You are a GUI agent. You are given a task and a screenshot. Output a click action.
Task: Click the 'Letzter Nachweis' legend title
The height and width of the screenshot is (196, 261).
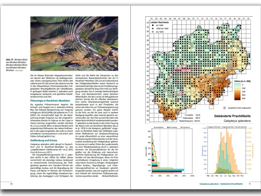[160, 22]
